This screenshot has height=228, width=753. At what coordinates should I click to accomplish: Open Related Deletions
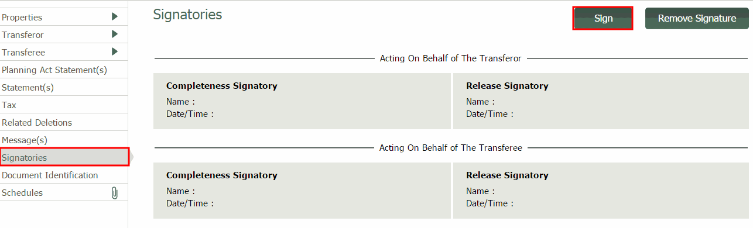tap(64, 122)
